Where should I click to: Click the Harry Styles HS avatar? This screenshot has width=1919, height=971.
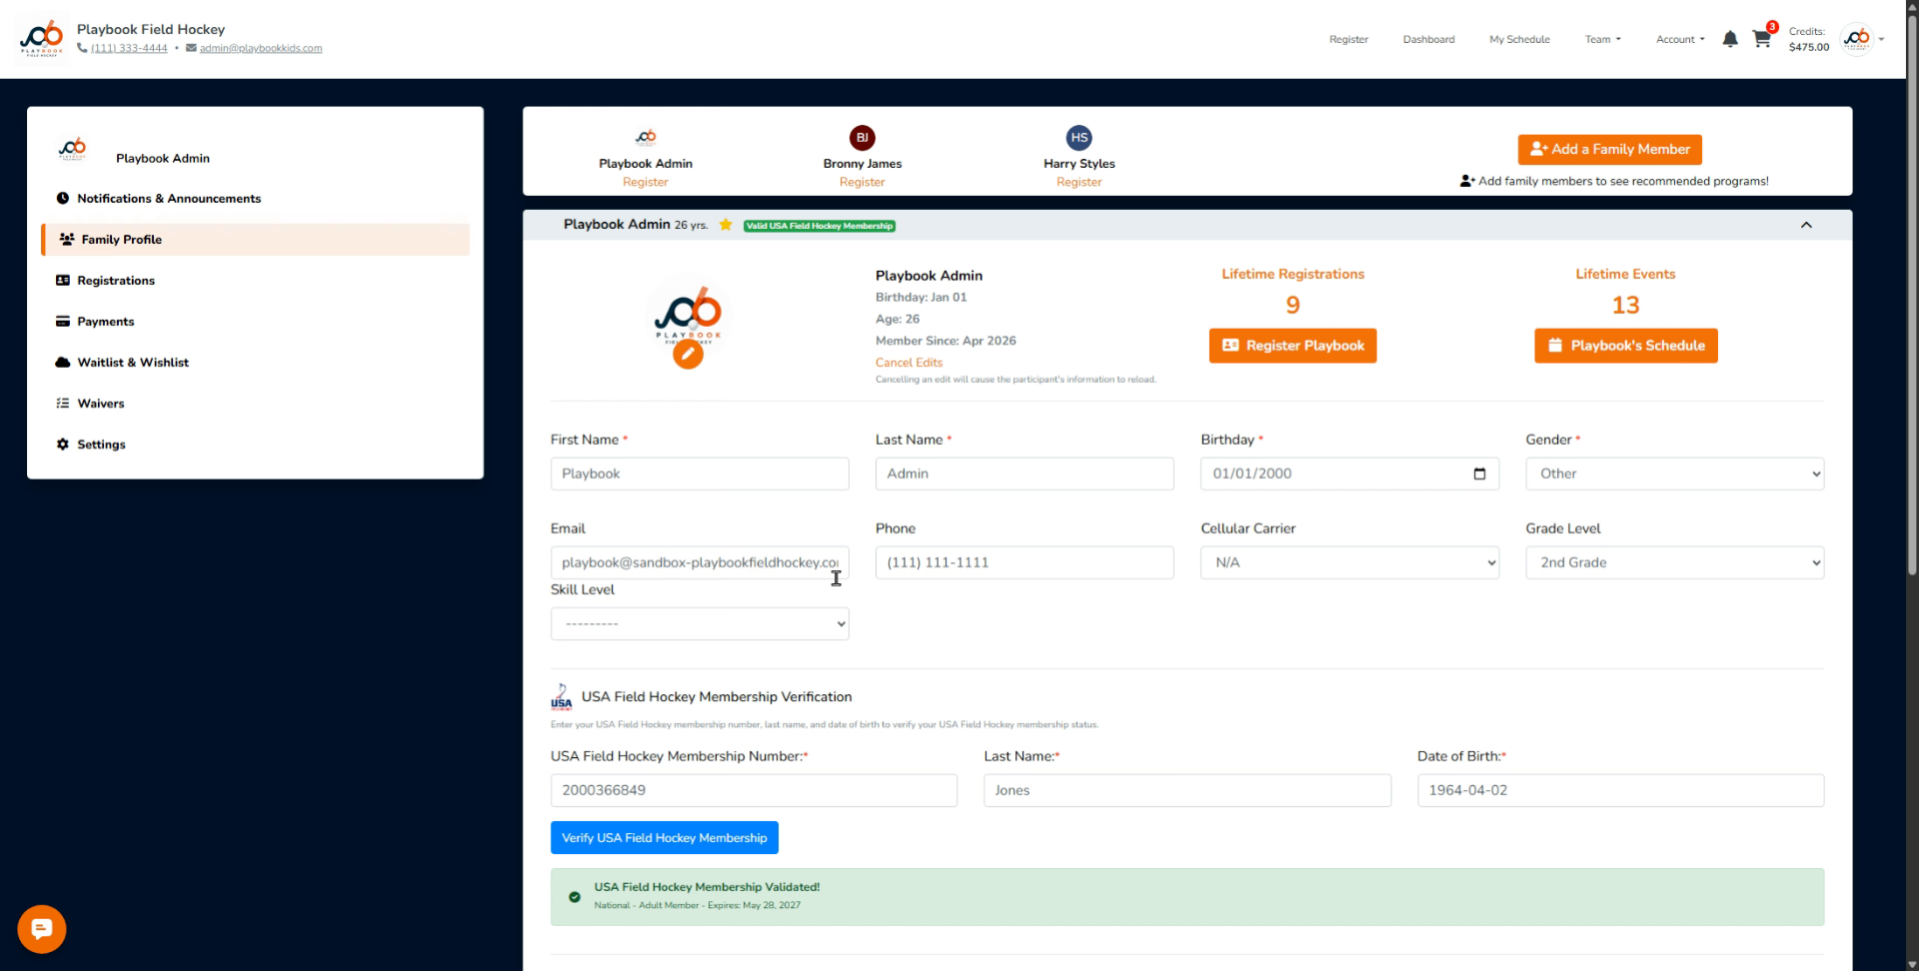1079,138
